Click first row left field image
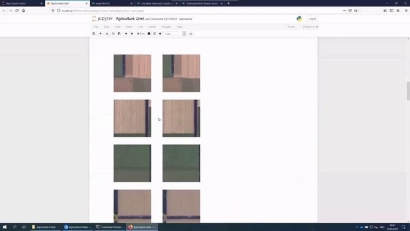 (133, 73)
